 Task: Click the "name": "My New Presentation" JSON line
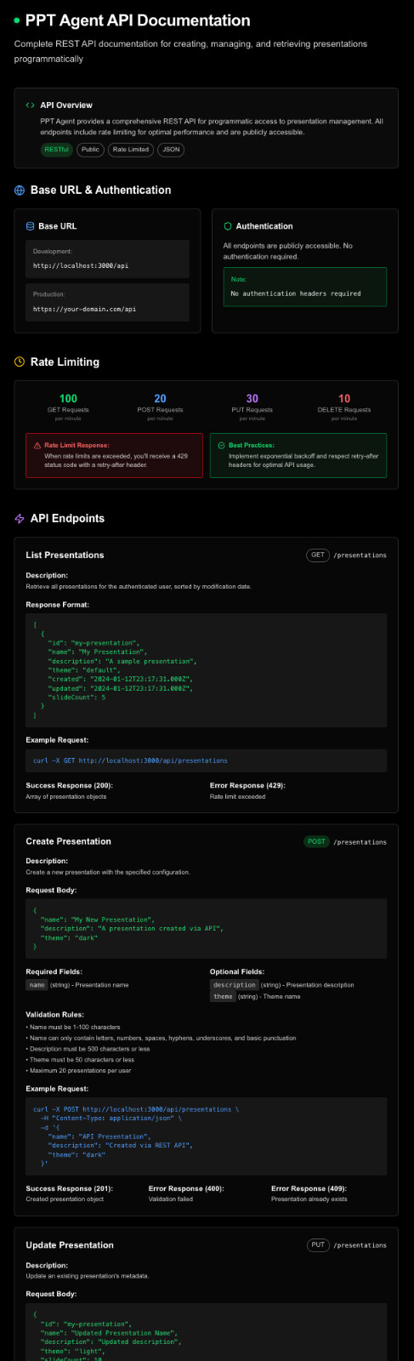[x=98, y=920]
